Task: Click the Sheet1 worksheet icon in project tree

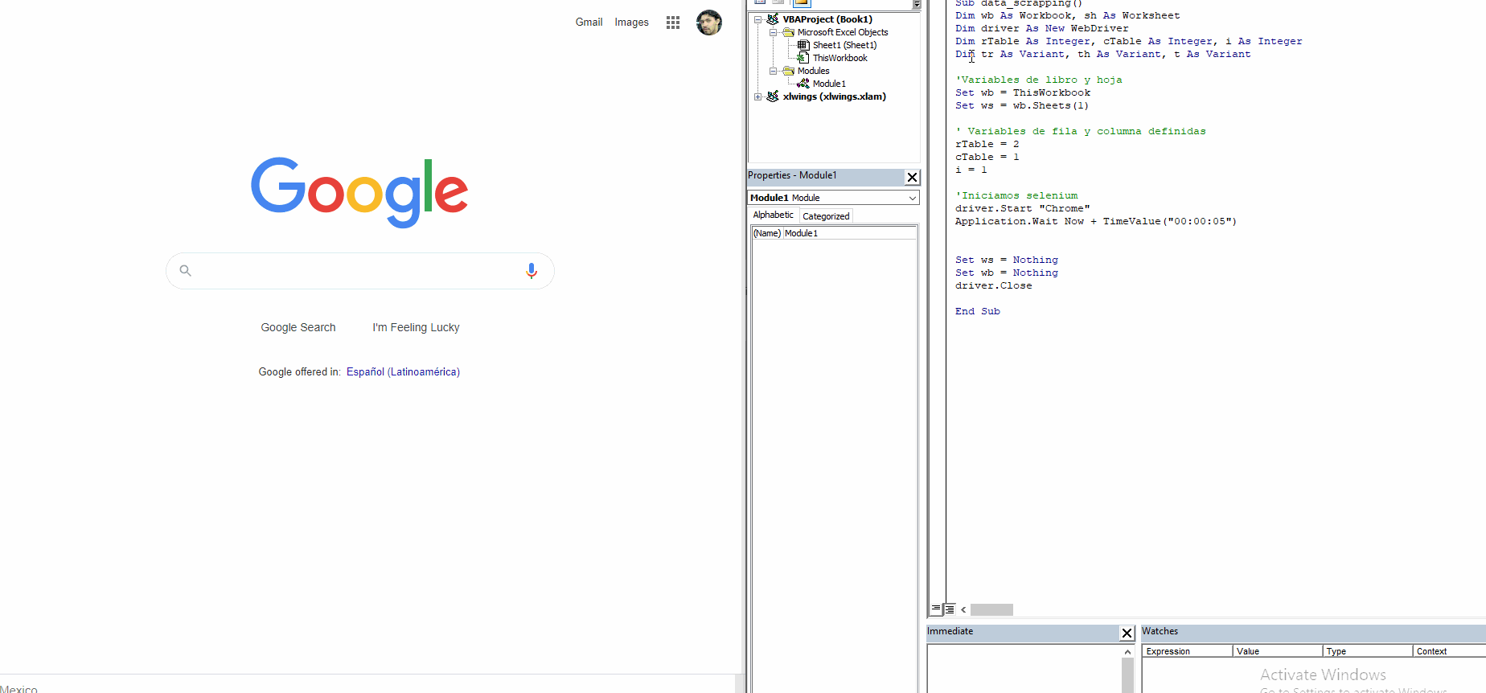Action: [x=803, y=45]
